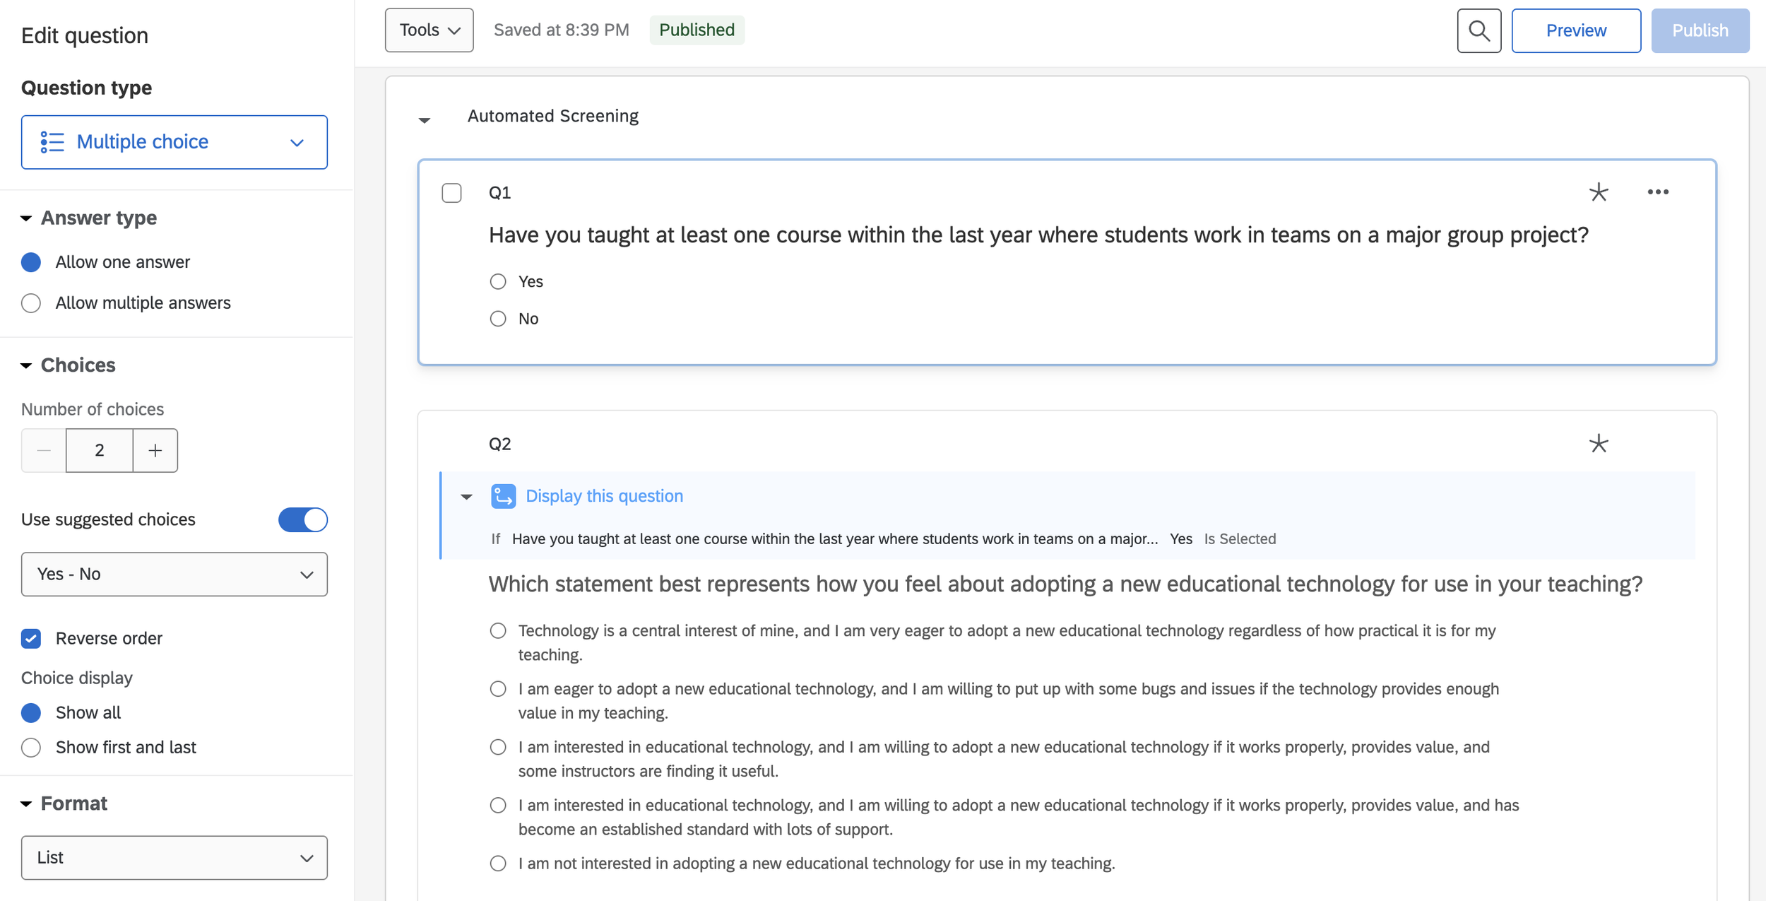Click the search magnifier icon
The width and height of the screenshot is (1766, 901).
[1478, 30]
